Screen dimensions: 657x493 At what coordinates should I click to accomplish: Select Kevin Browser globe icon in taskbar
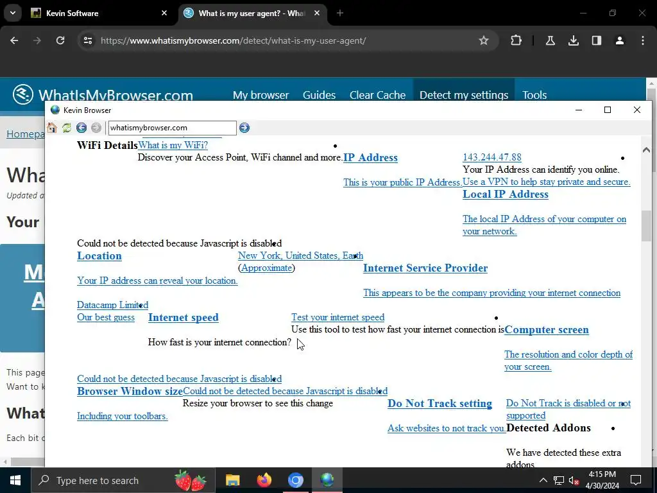click(x=327, y=480)
